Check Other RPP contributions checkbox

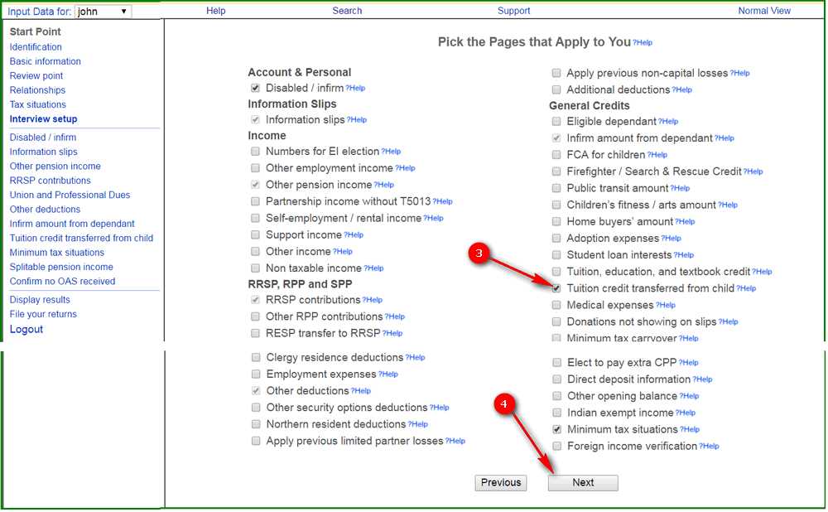[256, 316]
